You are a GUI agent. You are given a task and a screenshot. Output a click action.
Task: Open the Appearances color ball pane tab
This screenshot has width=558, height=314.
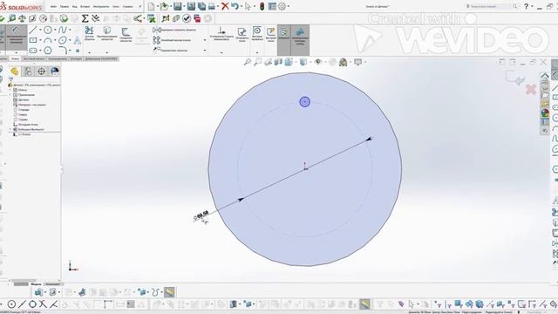pyautogui.click(x=545, y=113)
